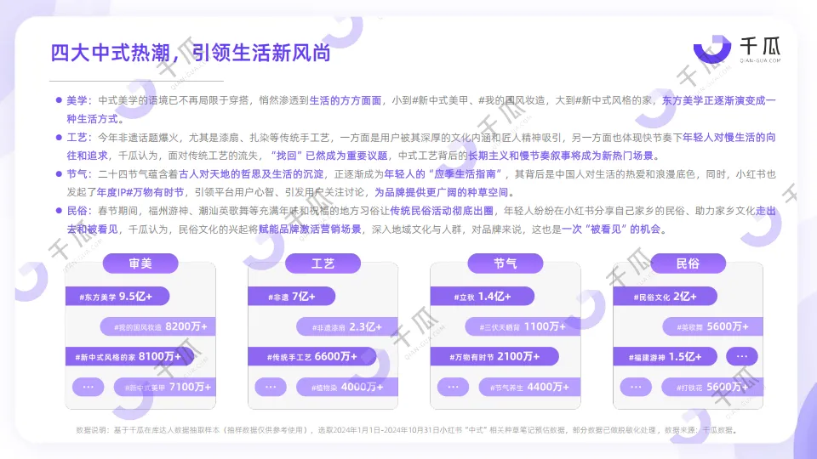The width and height of the screenshot is (817, 459).
Task: Click the 节气： label in the bullet list
Action: click(79, 173)
